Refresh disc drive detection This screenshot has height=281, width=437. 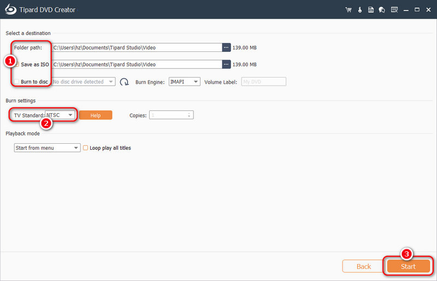124,82
